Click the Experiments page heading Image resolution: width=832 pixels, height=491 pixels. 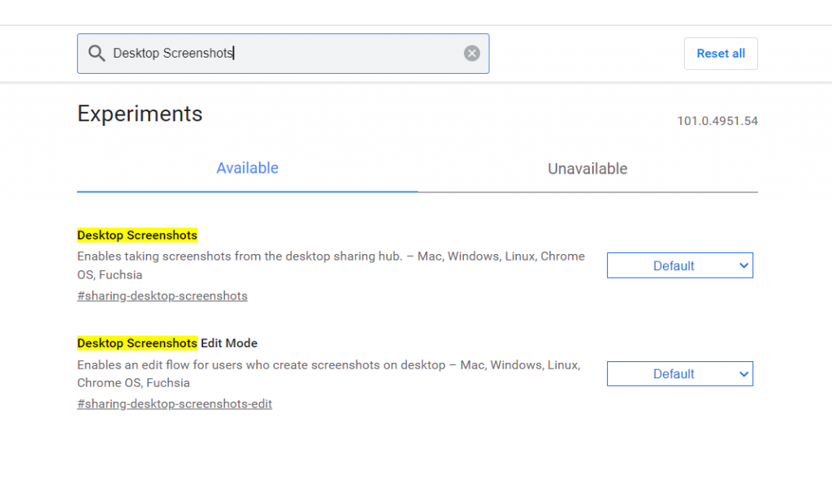coord(140,114)
